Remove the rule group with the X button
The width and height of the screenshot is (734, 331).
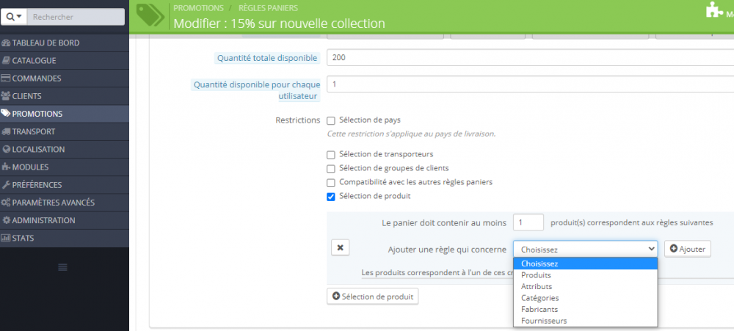pos(341,247)
